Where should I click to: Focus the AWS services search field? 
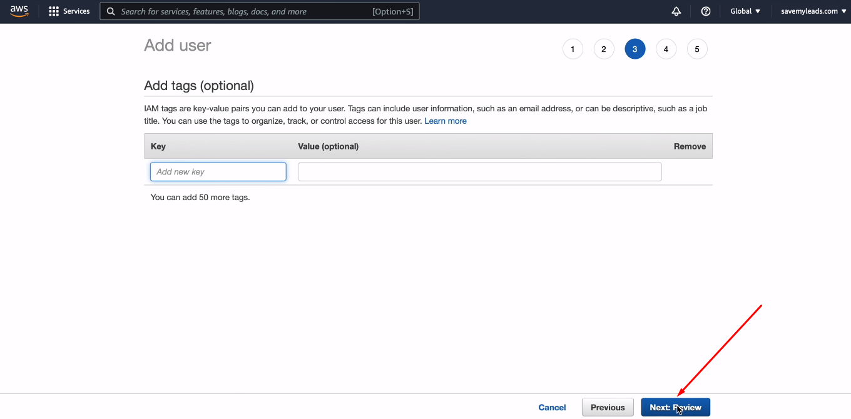[x=260, y=11]
